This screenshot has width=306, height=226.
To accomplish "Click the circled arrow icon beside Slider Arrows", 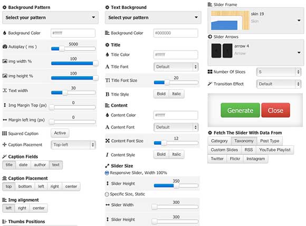I will pos(210,37).
